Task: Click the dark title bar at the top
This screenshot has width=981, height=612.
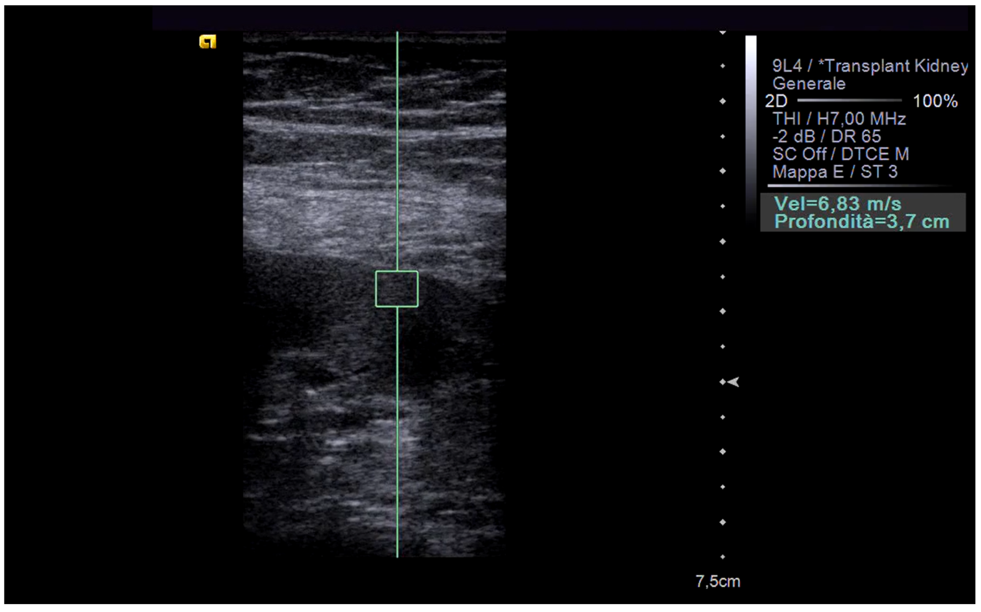Action: 560,18
